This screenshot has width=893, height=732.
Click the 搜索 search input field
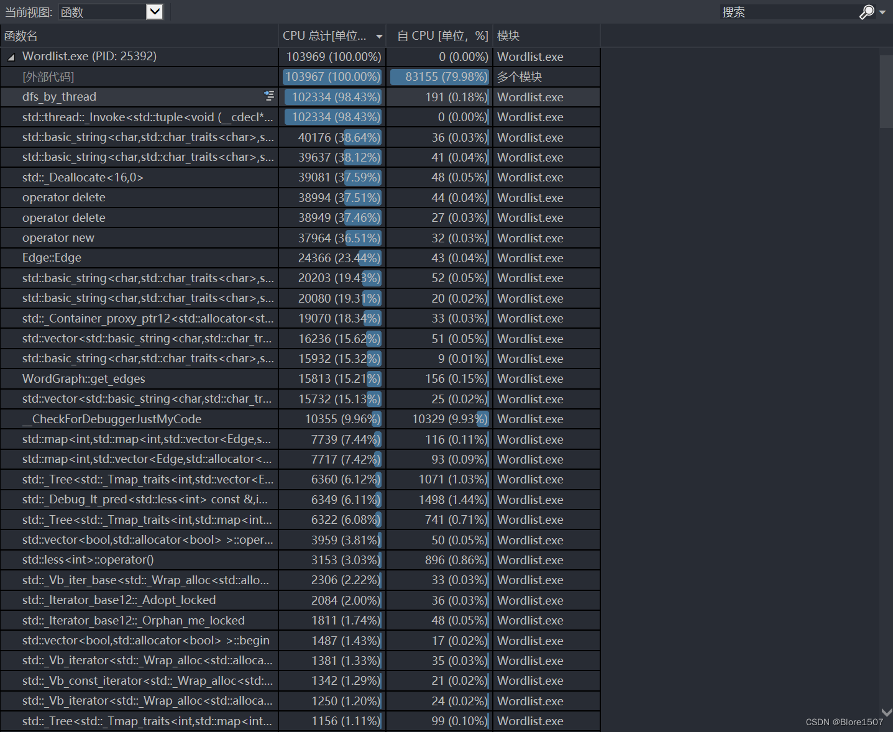[789, 12]
